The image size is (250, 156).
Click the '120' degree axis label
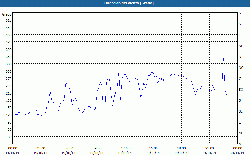pos(9,115)
